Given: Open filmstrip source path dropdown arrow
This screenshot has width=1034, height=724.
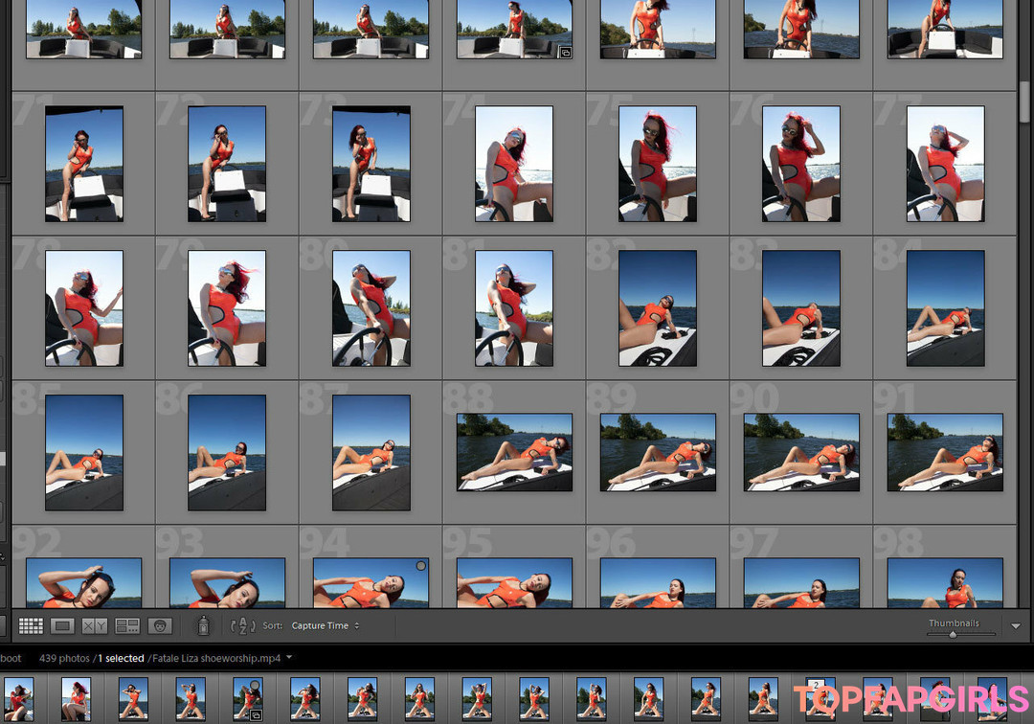Looking at the screenshot, I should tap(289, 658).
